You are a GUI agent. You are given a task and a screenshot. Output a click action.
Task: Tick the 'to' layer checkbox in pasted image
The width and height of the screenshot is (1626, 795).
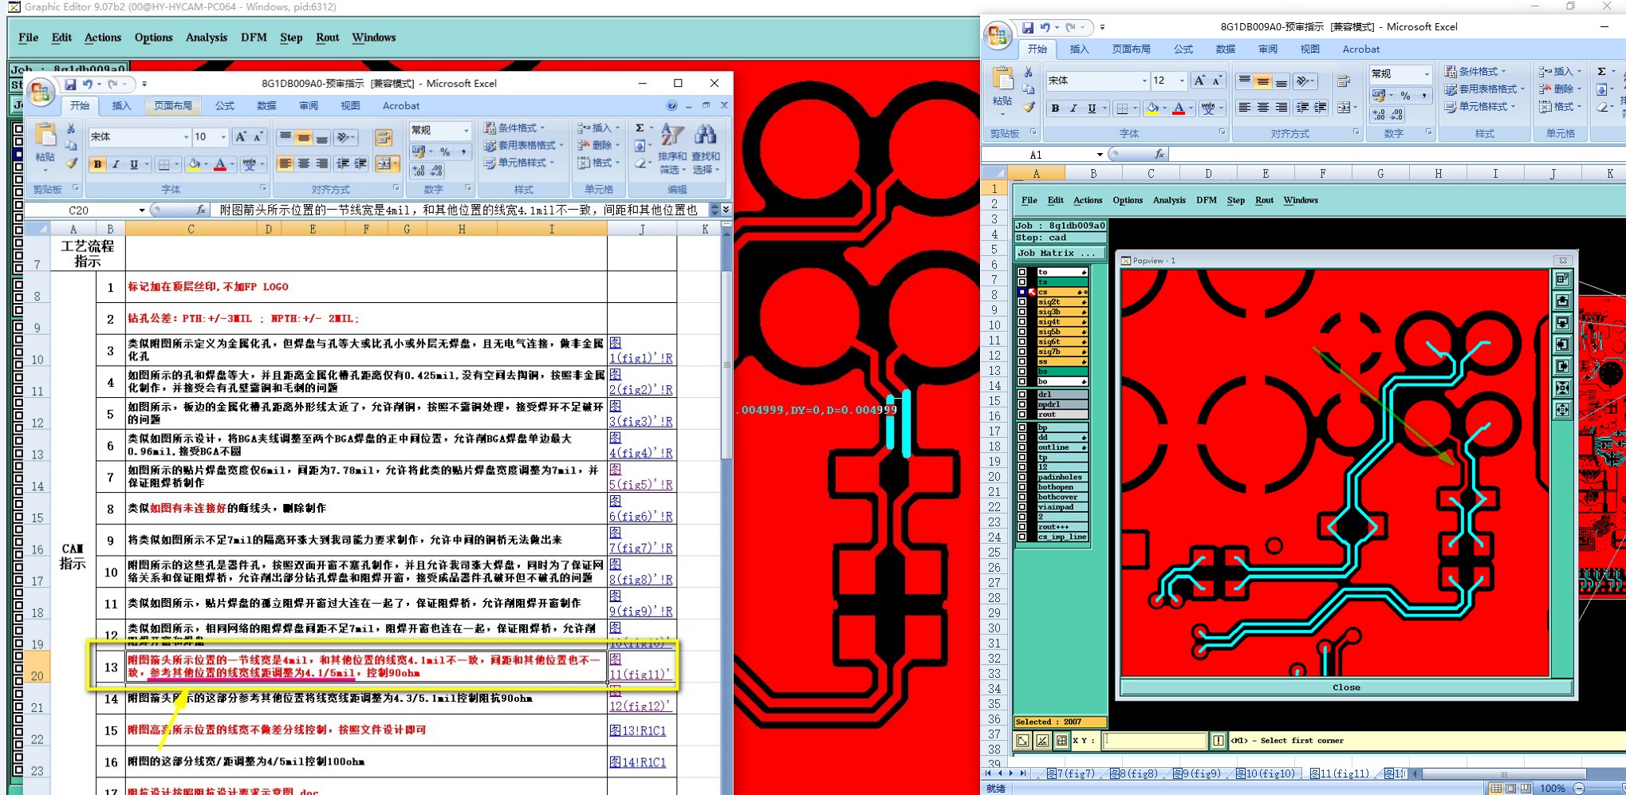click(x=1022, y=272)
